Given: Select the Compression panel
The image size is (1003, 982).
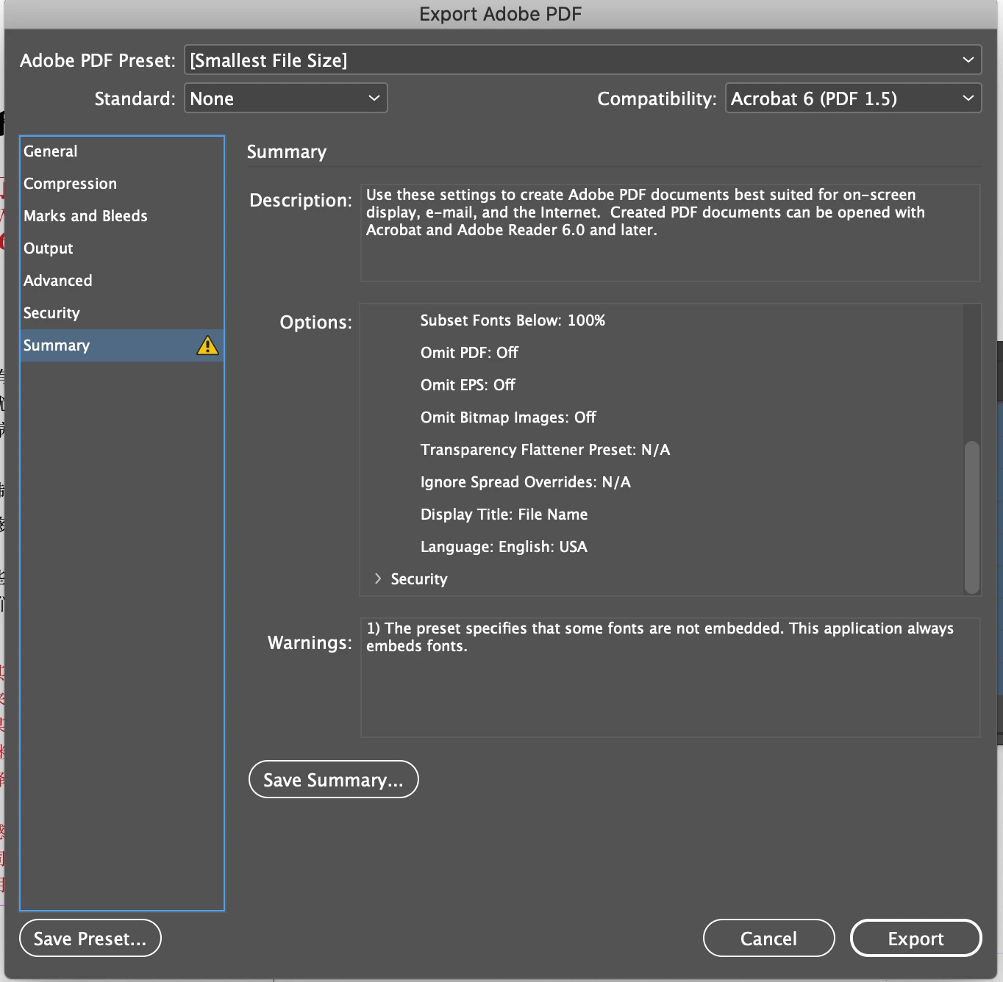Looking at the screenshot, I should tap(122, 184).
